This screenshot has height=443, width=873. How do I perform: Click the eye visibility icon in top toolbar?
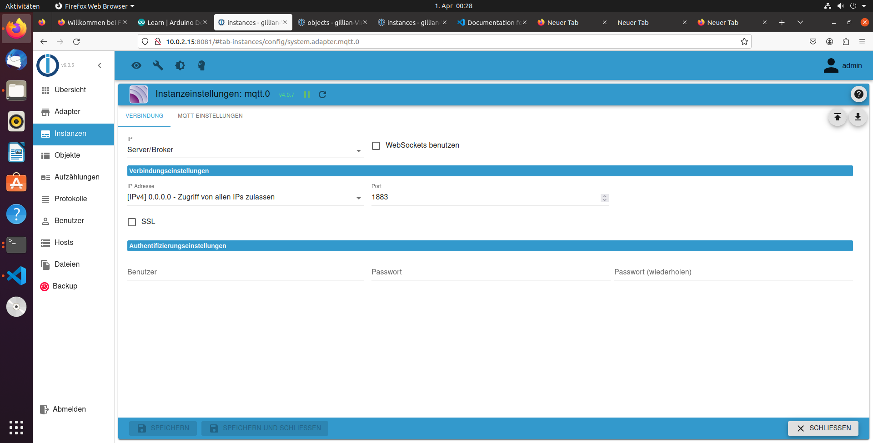pos(136,65)
